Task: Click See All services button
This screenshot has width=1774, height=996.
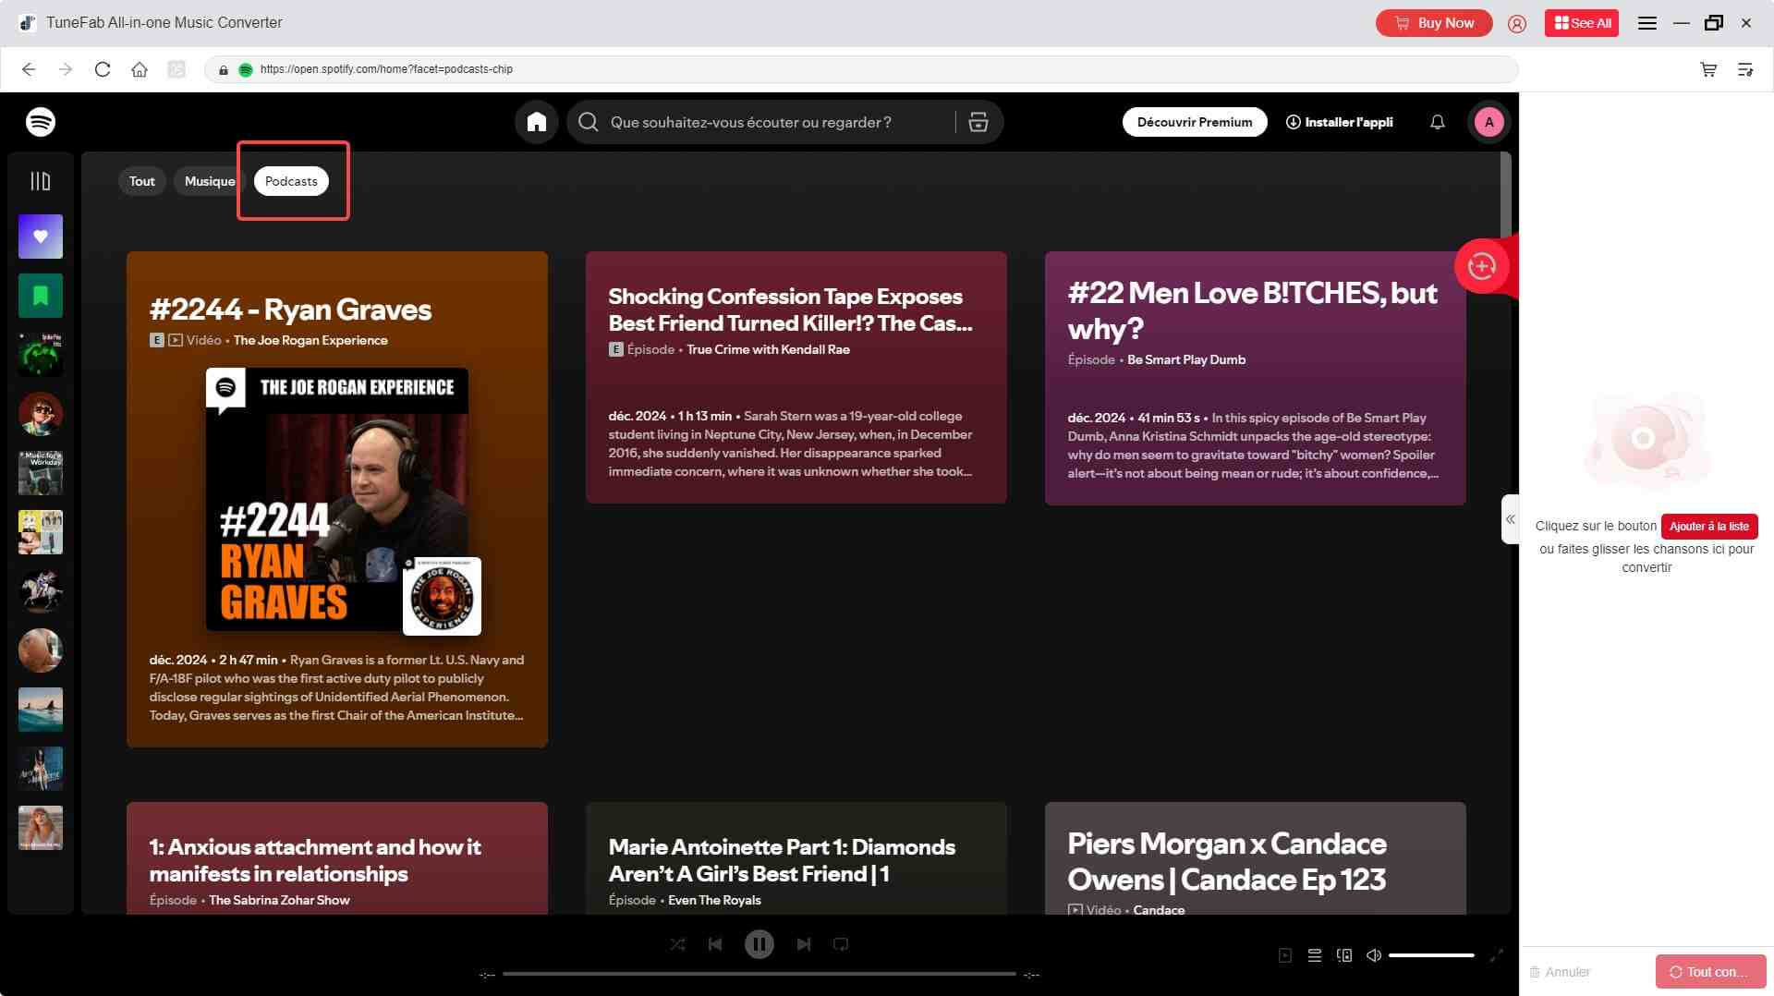Action: [1582, 23]
